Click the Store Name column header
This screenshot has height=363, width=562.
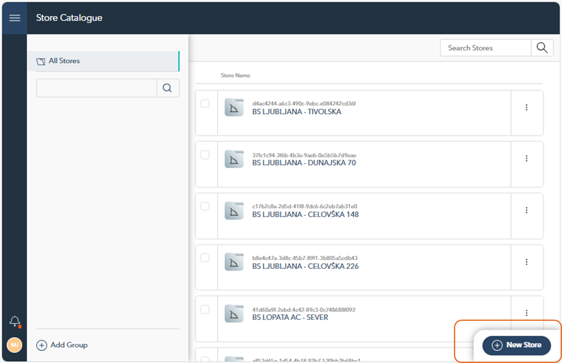[x=236, y=75]
